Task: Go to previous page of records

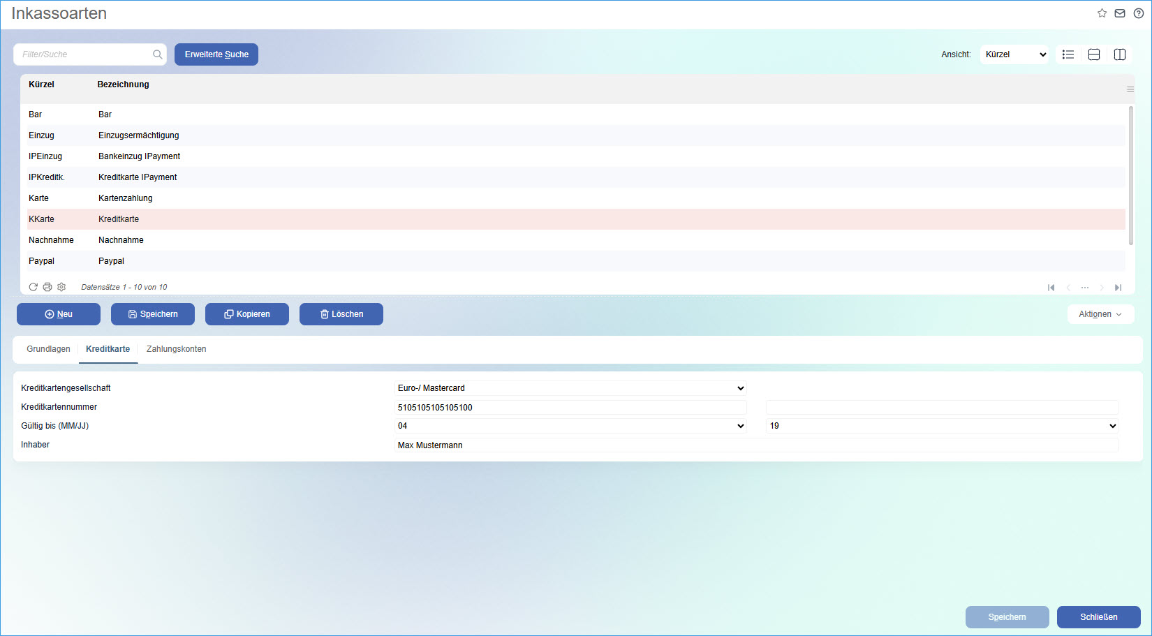Action: click(1068, 288)
